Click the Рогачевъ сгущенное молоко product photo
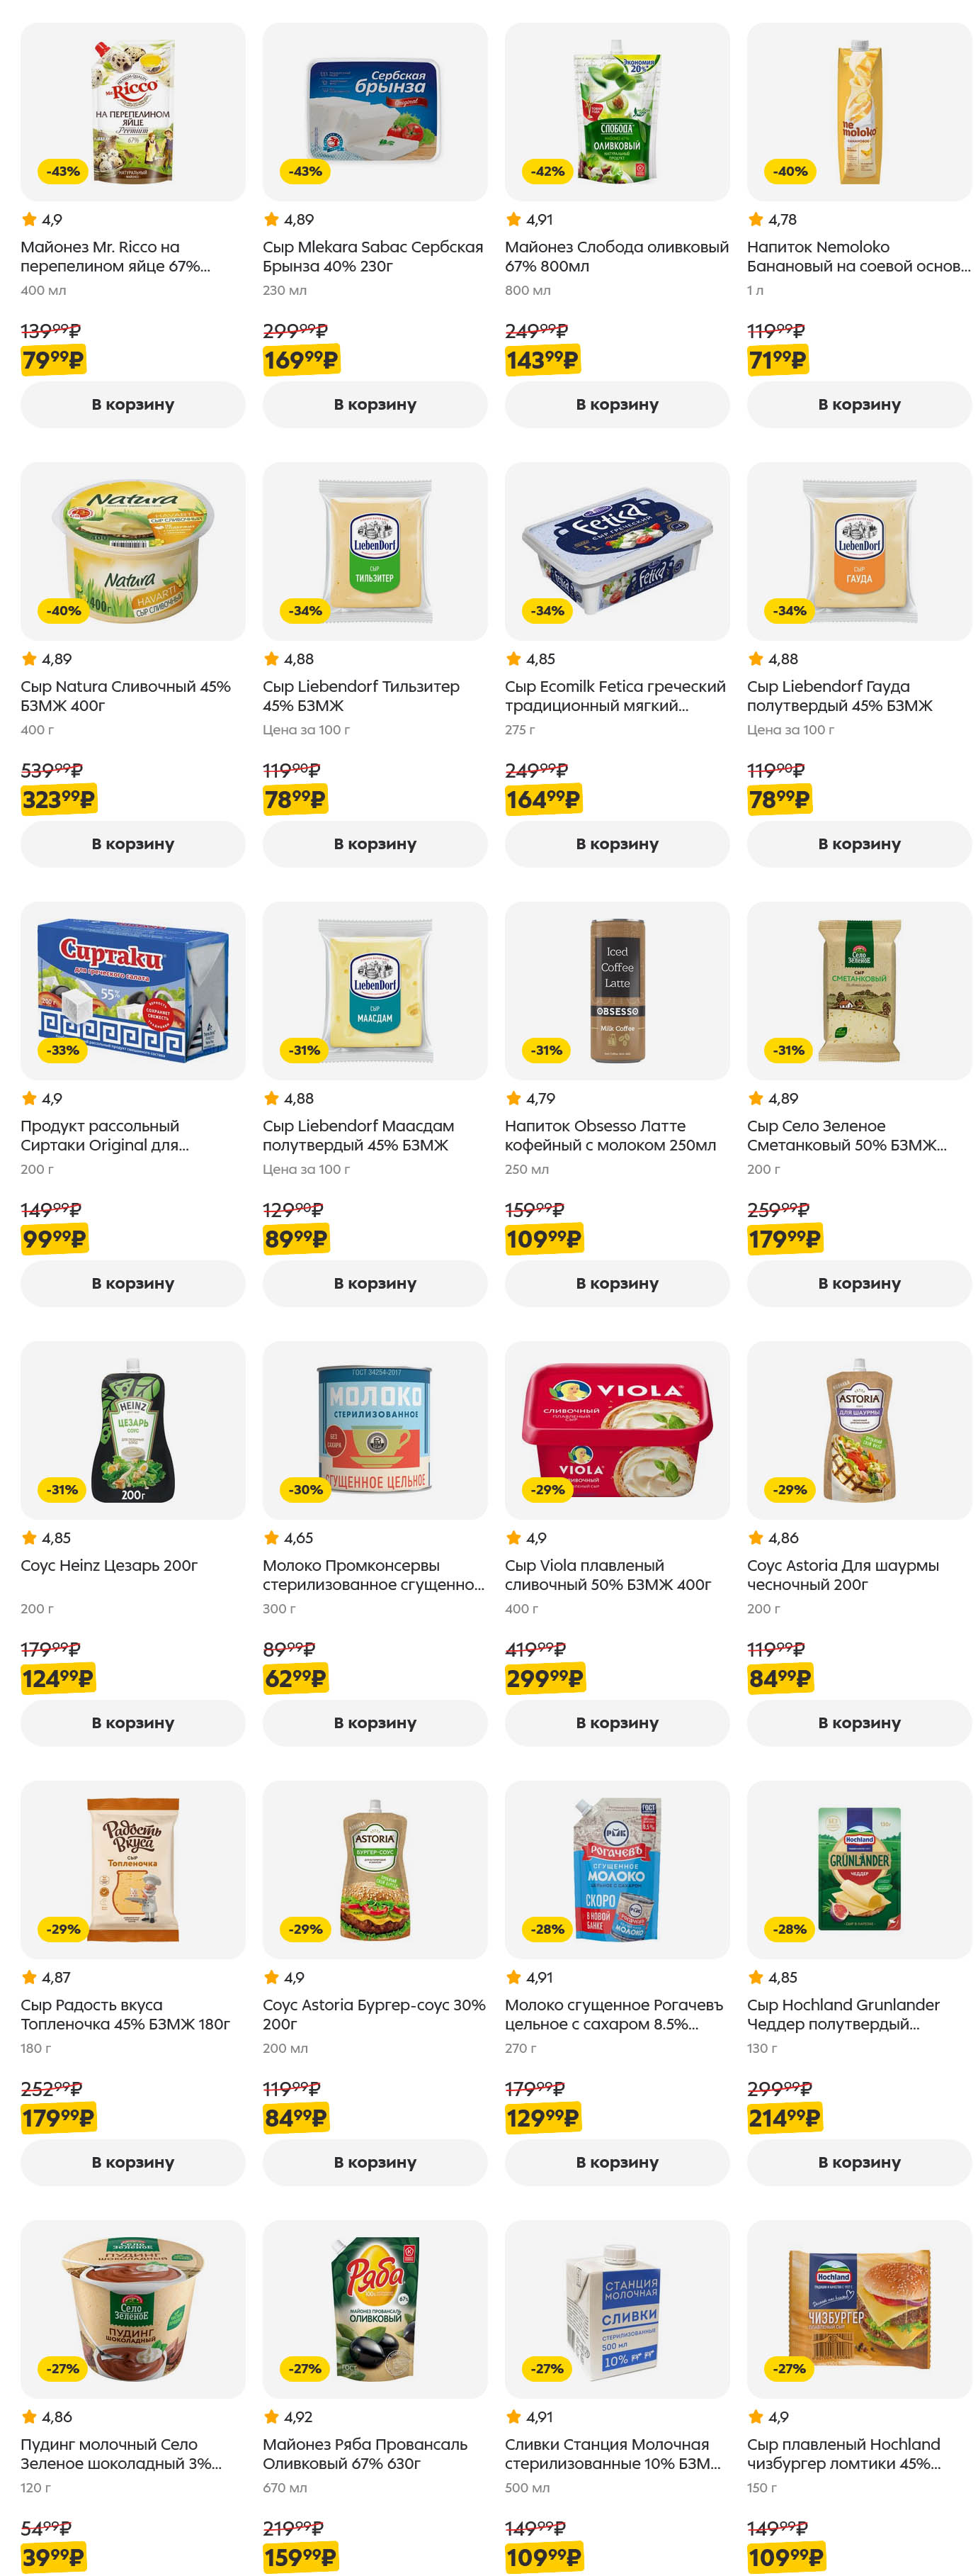This screenshot has height=2576, width=978. pos(616,1869)
